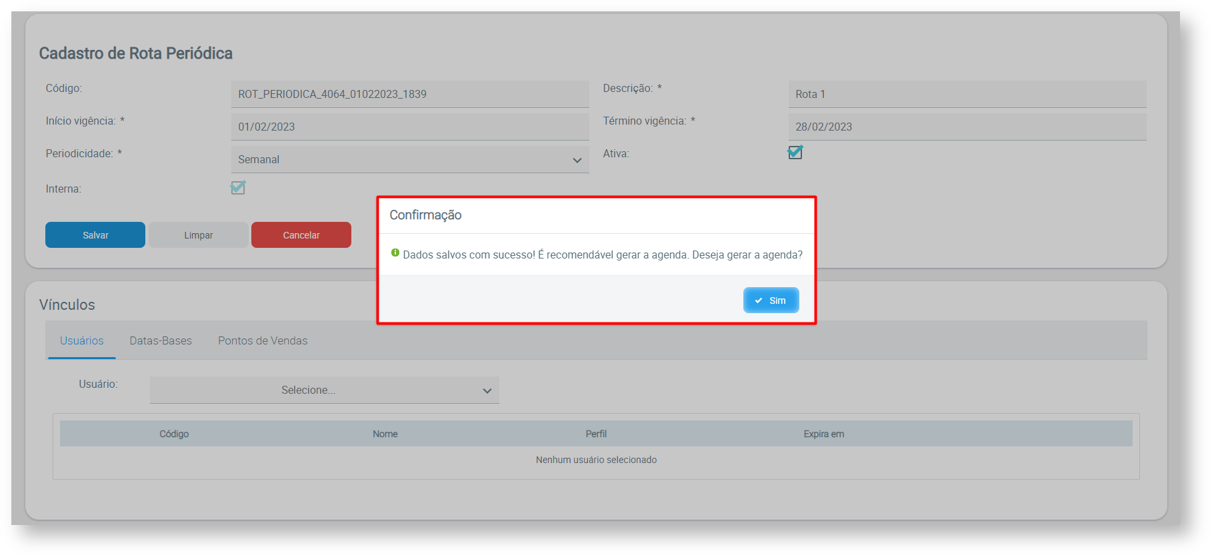Toggle the Ativa checkbox

pyautogui.click(x=795, y=153)
